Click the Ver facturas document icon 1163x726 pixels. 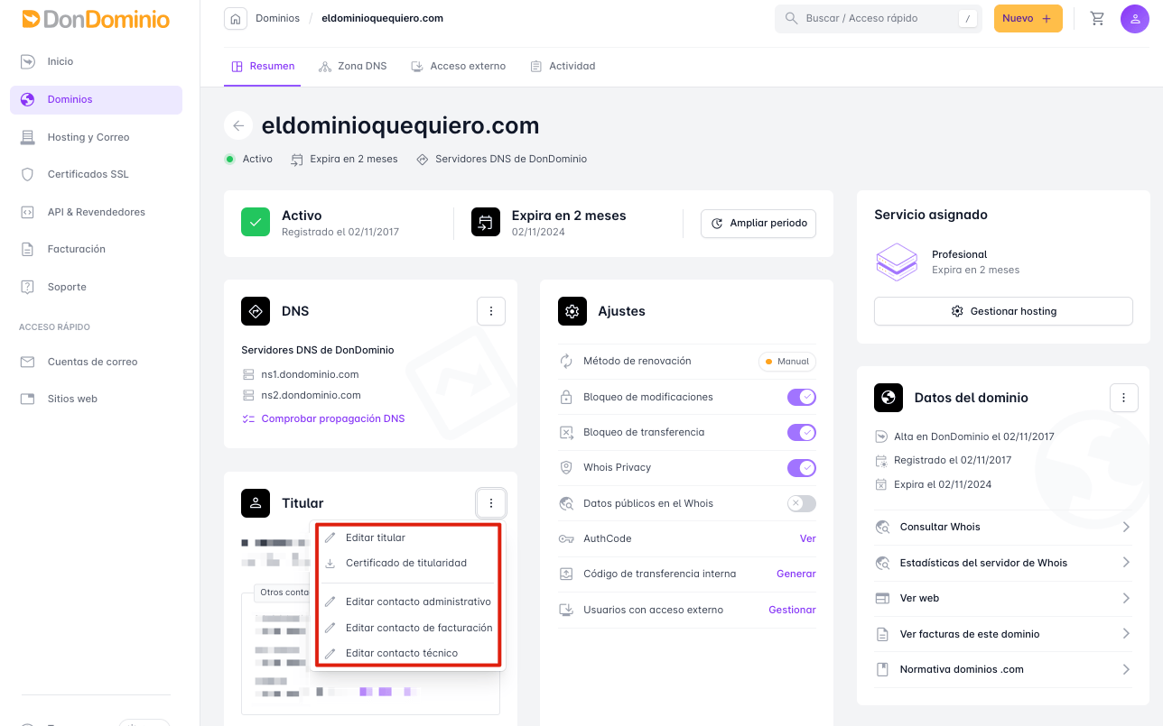pyautogui.click(x=883, y=634)
